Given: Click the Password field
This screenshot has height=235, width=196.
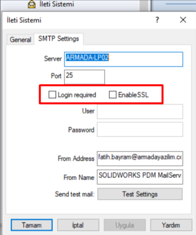Looking at the screenshot, I should point(140,129).
